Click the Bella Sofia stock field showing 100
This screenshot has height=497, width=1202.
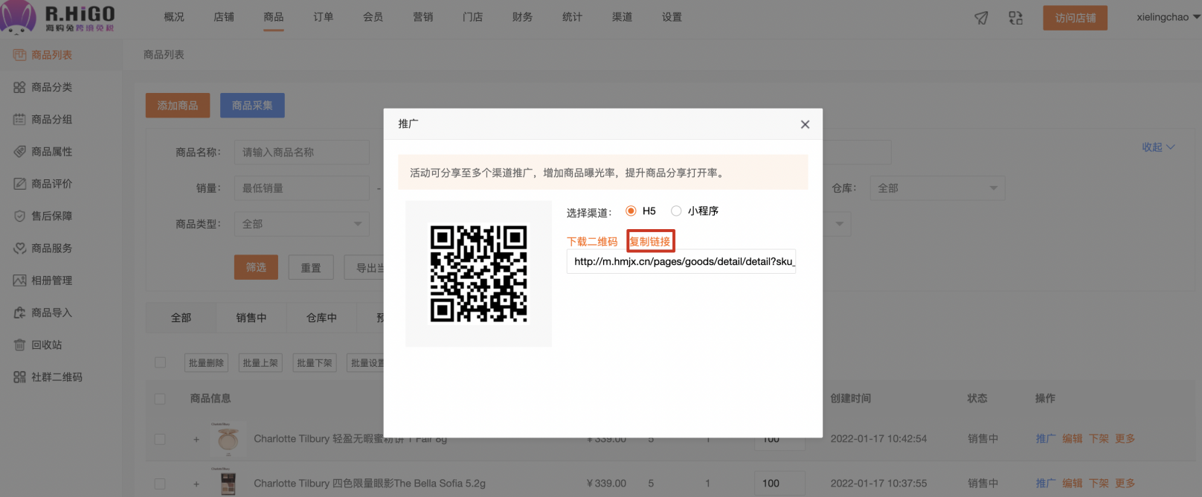779,484
